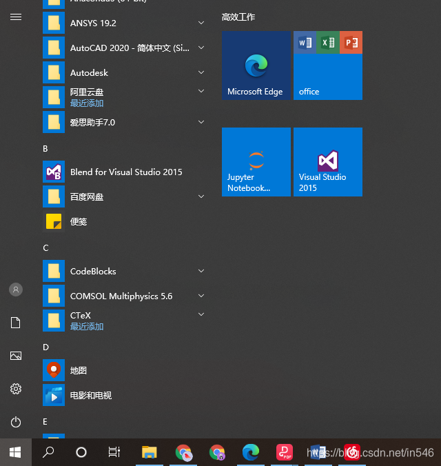Open Pictures from the Start sidebar icon

pos(16,356)
